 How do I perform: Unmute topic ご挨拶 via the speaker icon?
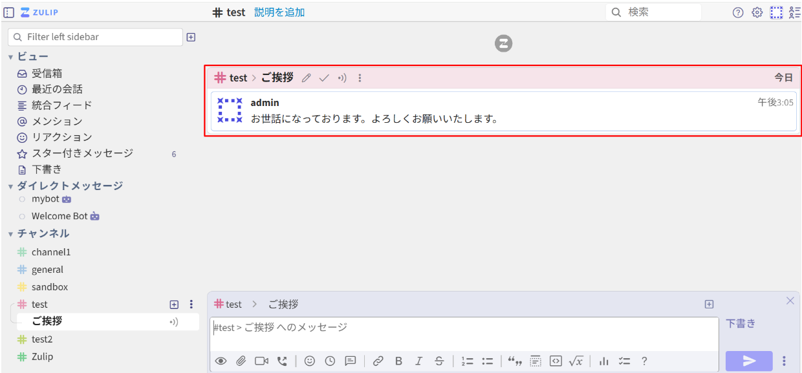click(341, 77)
